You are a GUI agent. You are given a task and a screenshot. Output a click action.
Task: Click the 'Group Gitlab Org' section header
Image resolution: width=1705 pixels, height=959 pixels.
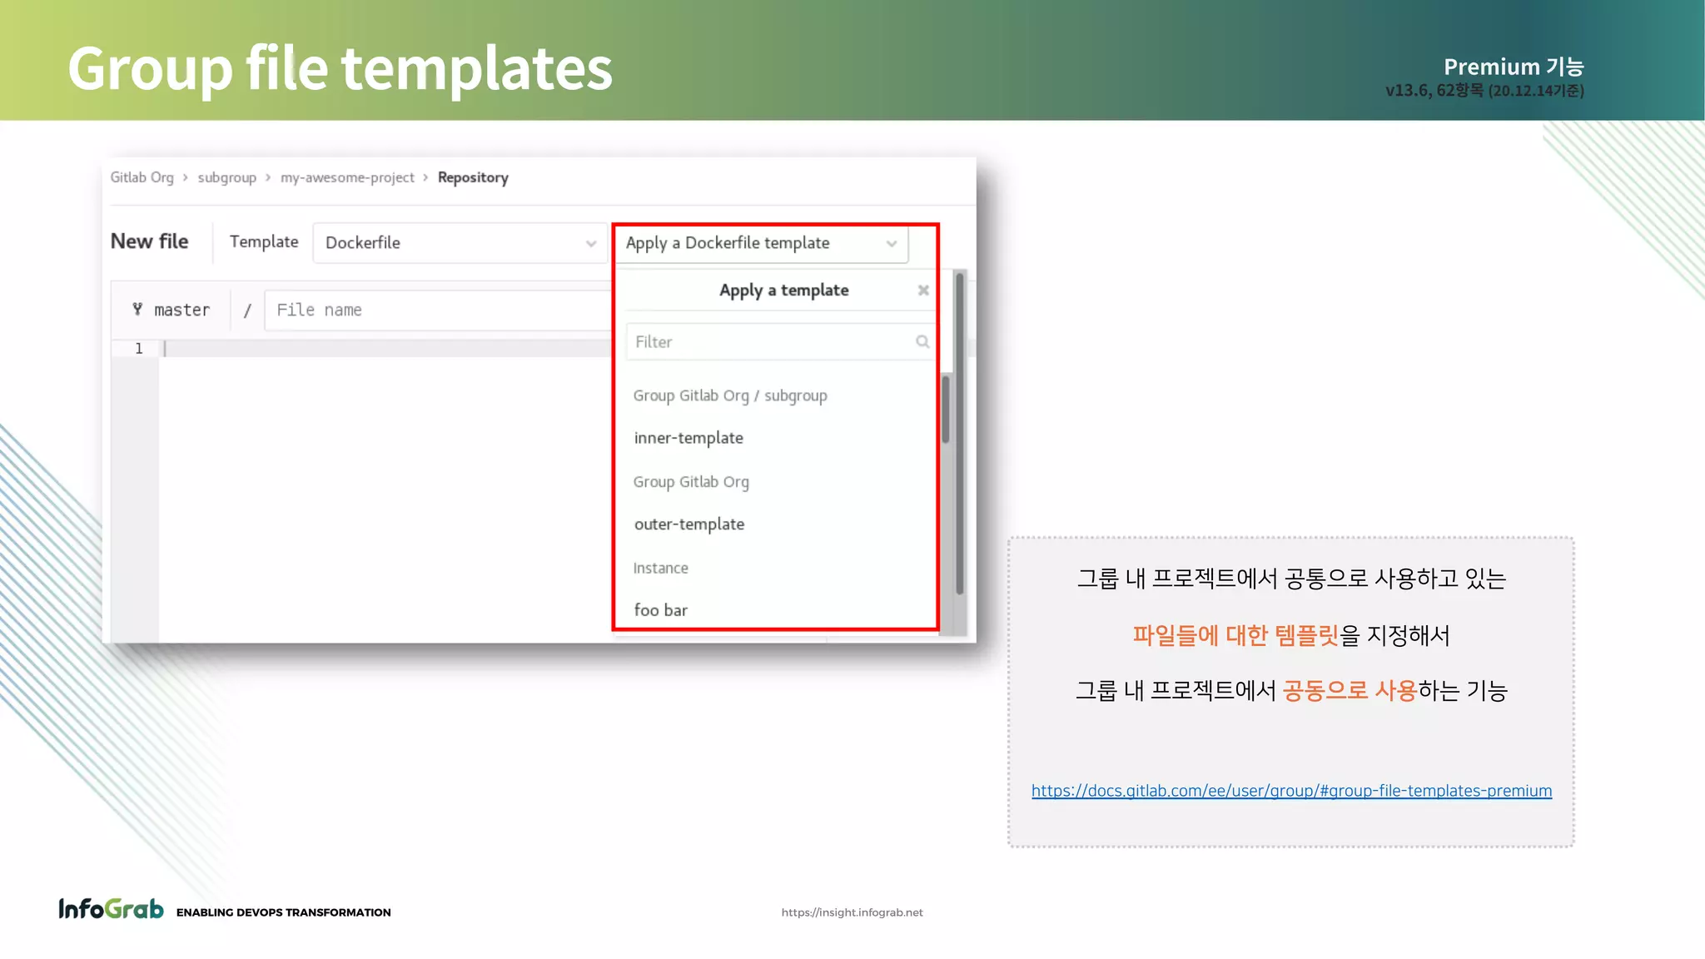click(x=691, y=482)
